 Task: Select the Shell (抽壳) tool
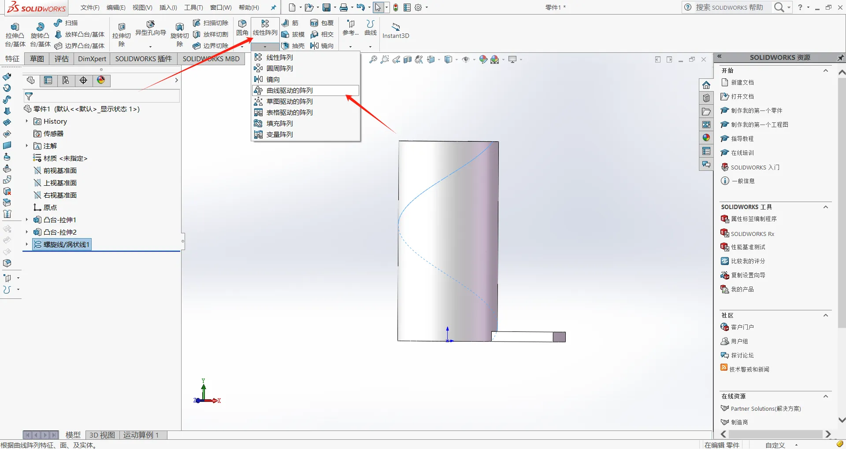point(293,46)
